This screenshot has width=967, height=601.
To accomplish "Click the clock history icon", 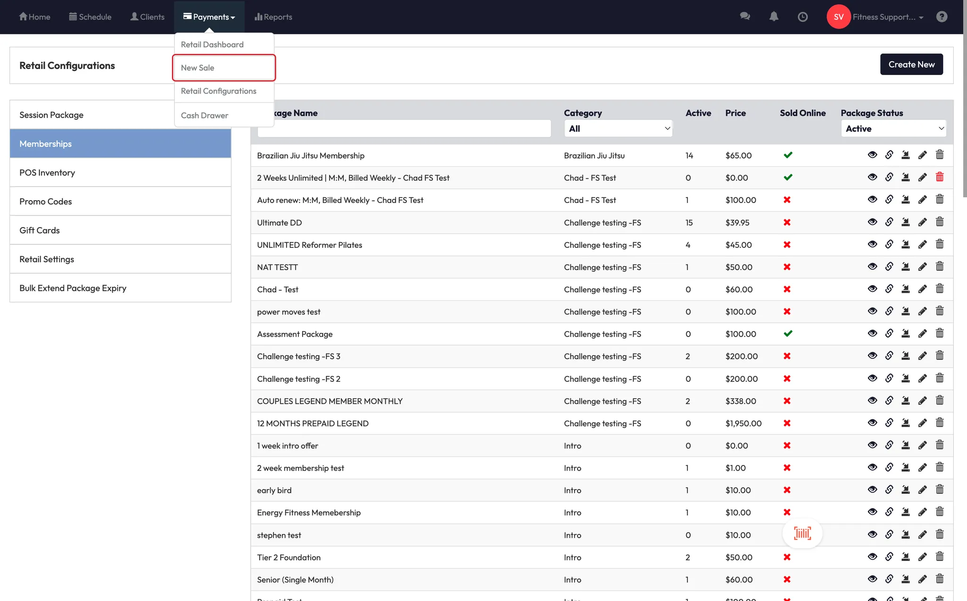I will click(x=803, y=17).
